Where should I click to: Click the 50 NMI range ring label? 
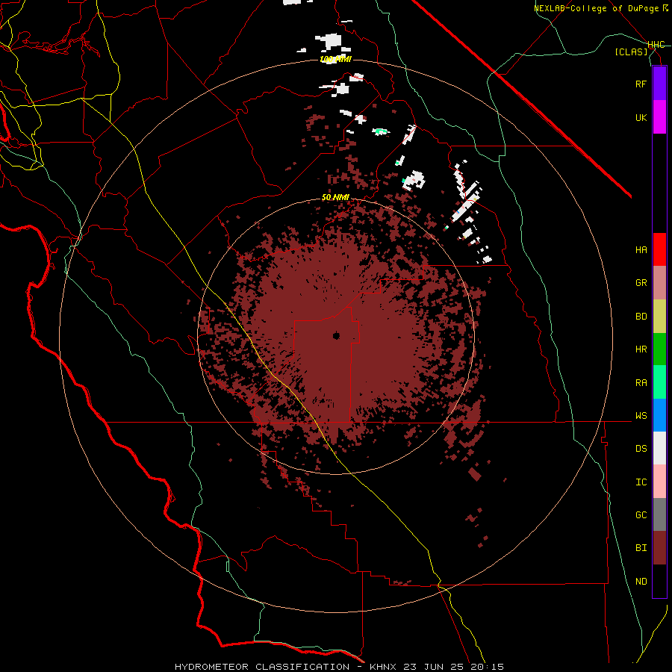[x=335, y=197]
